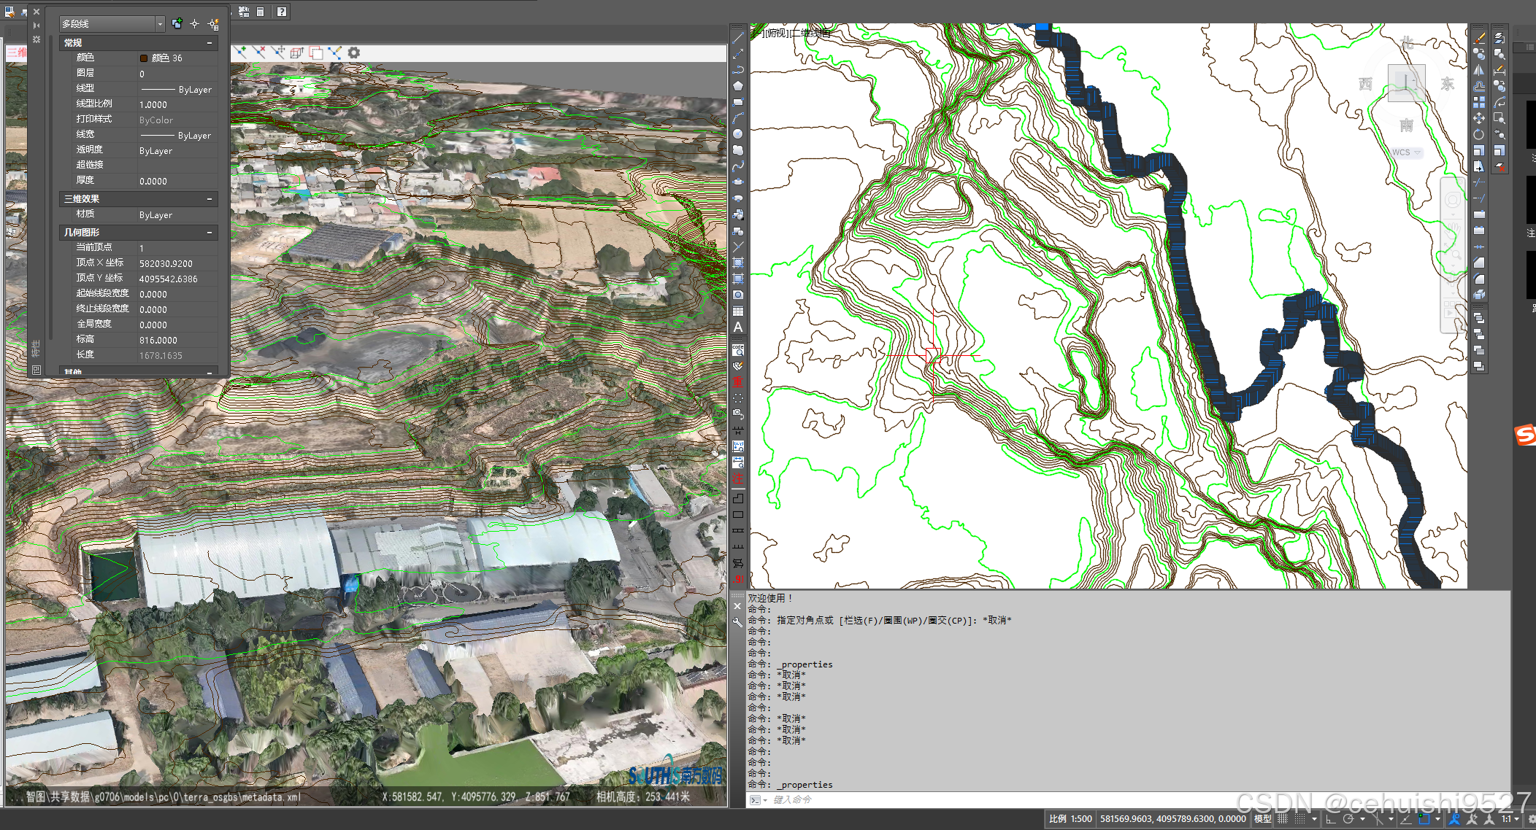1536x830 pixels.
Task: Toggle ortho mode in status bar
Action: click(1331, 819)
